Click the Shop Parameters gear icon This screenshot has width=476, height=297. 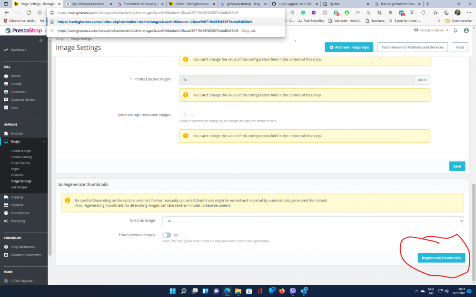coord(6,247)
